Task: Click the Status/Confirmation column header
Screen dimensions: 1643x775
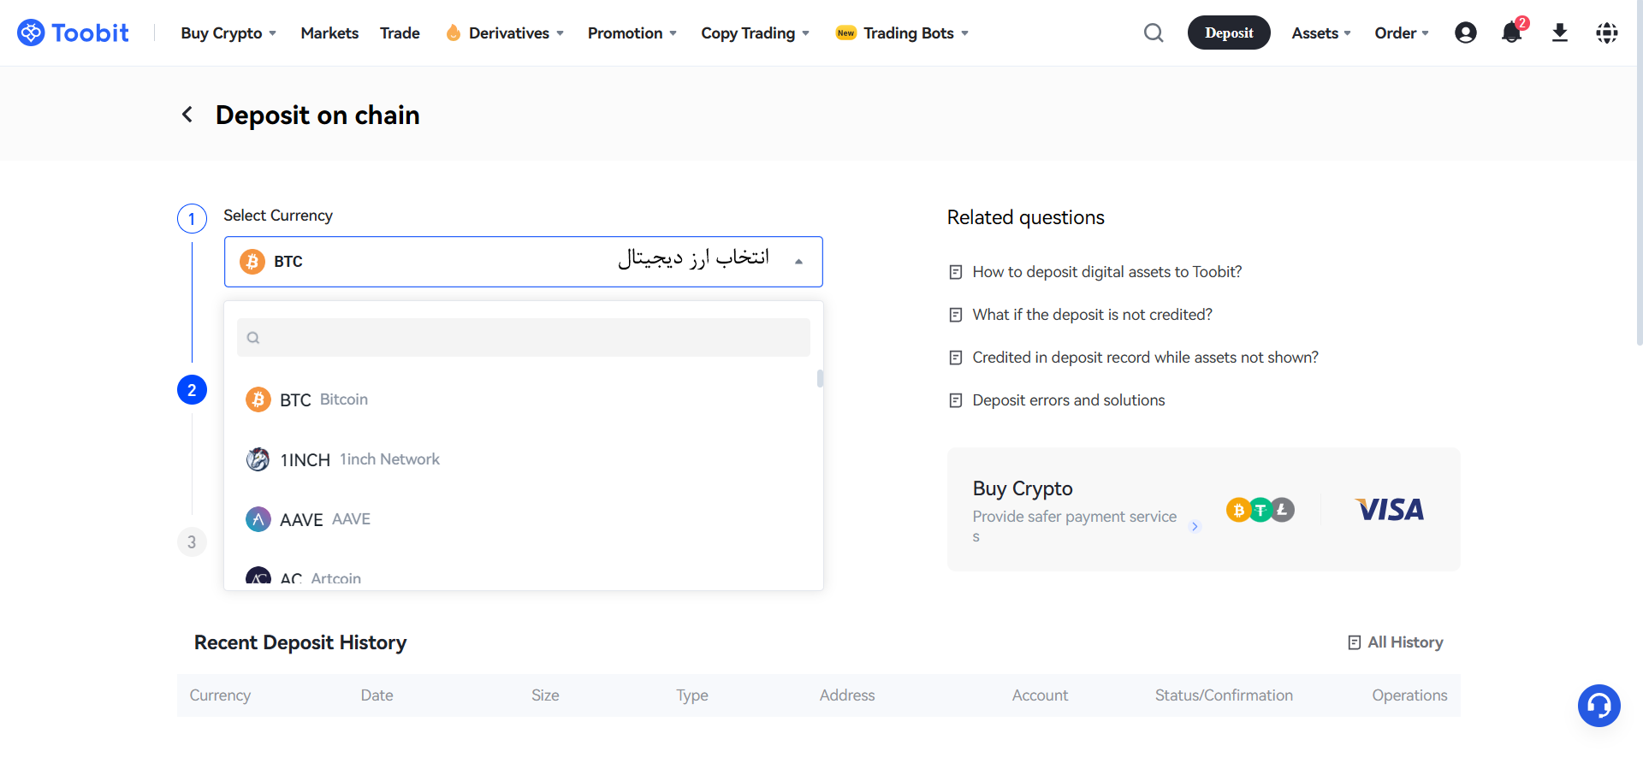Action: point(1224,695)
